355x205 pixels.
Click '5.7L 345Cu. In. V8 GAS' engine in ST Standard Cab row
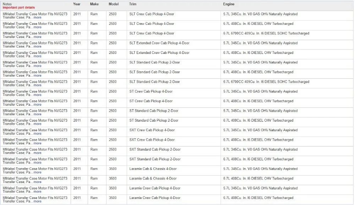260,111
